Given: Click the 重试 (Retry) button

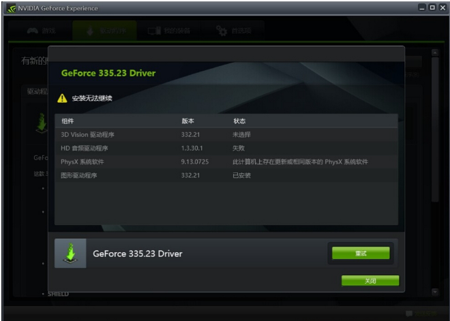Looking at the screenshot, I should 361,254.
